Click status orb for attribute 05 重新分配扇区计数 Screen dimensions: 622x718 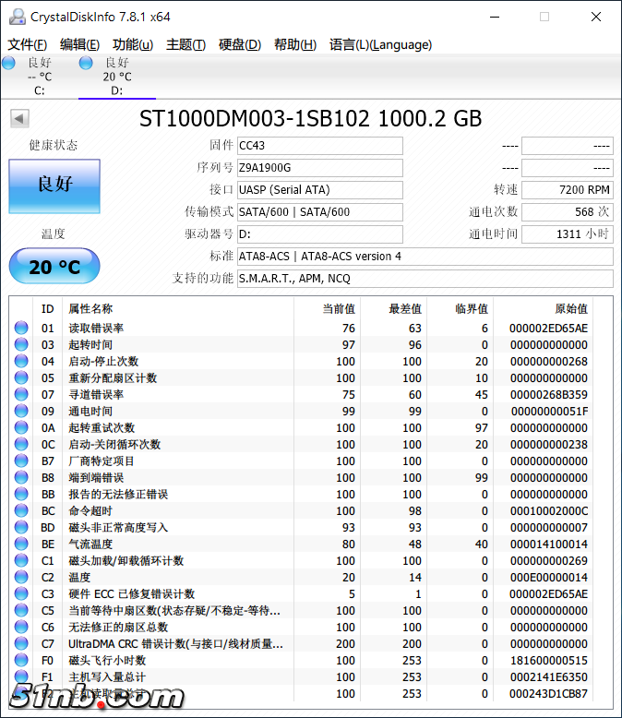[21, 377]
